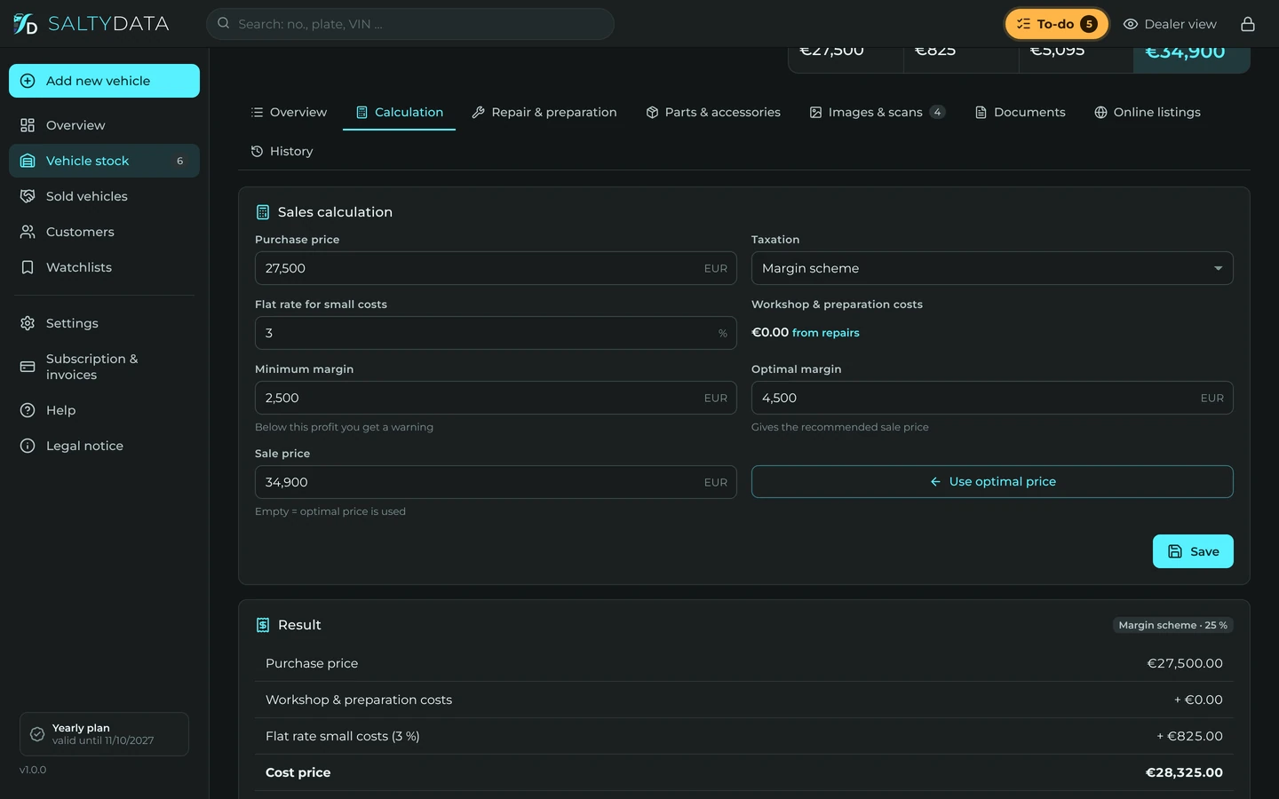Click the Vehicle stock garage icon
Image resolution: width=1279 pixels, height=799 pixels.
(x=28, y=161)
